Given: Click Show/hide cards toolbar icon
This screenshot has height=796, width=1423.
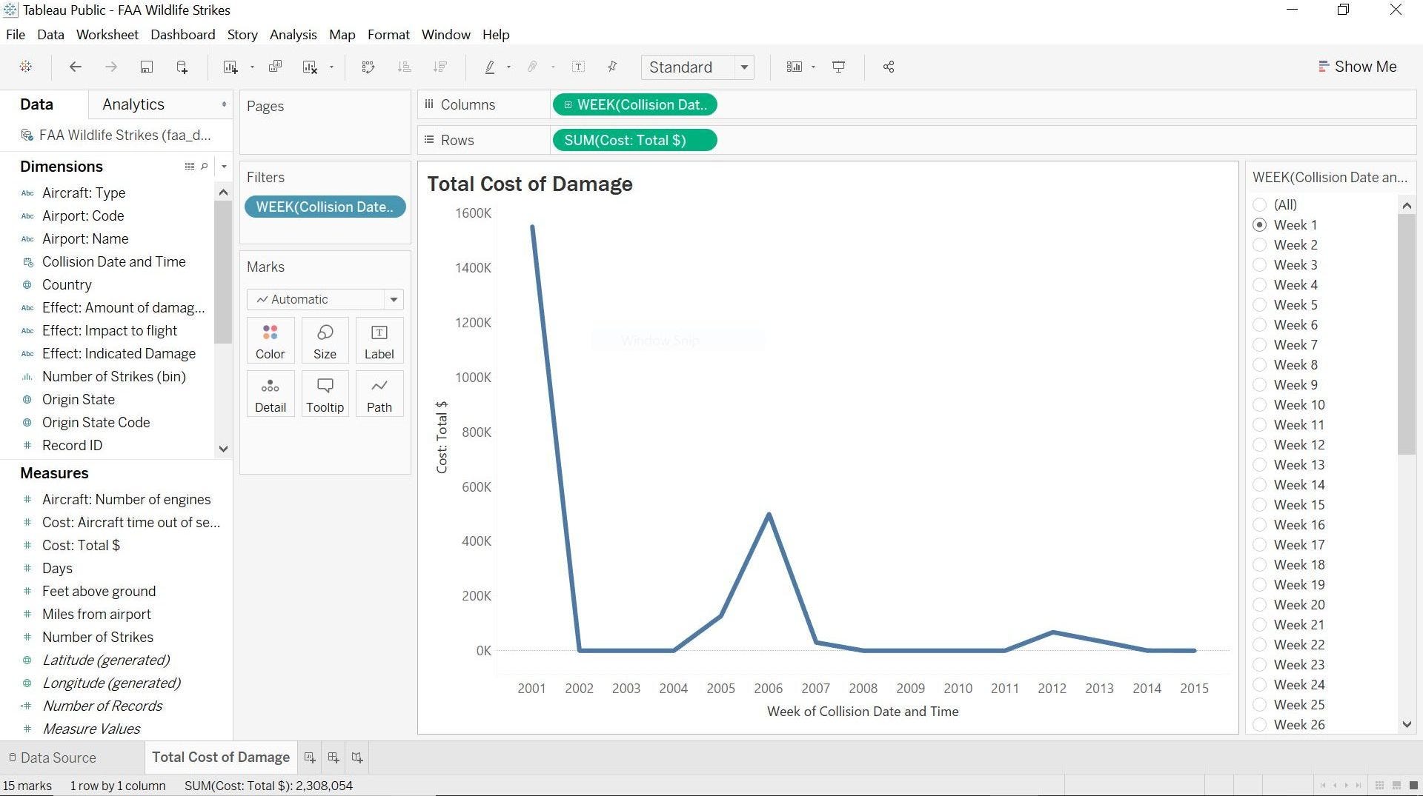Looking at the screenshot, I should (x=794, y=67).
